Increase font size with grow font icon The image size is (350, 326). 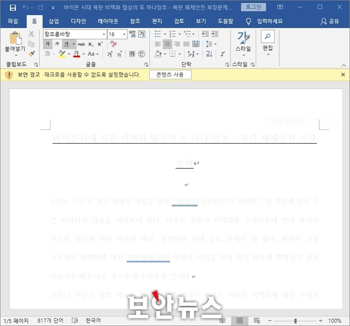(x=110, y=54)
